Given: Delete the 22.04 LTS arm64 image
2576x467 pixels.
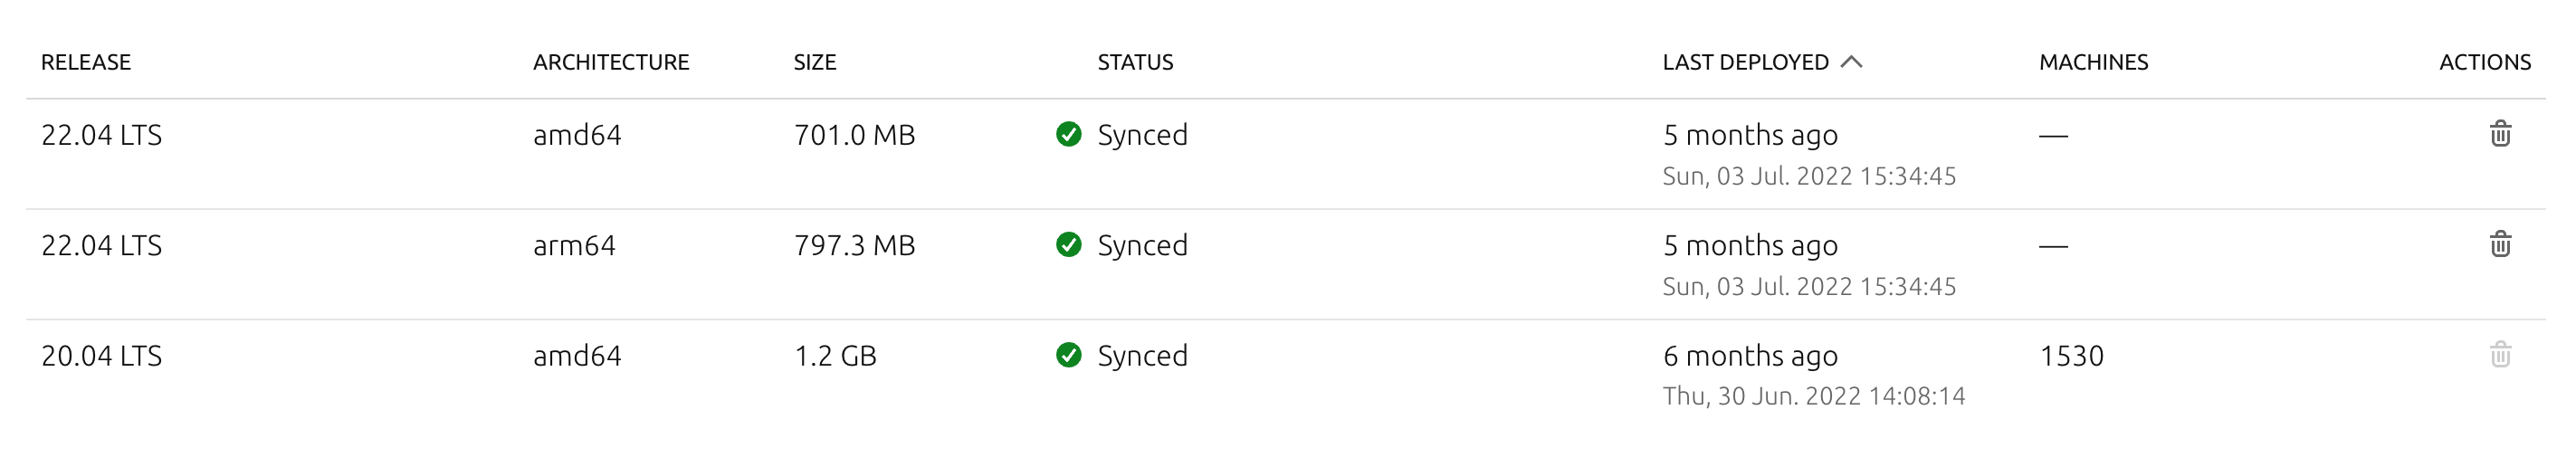Looking at the screenshot, I should pyautogui.click(x=2500, y=244).
